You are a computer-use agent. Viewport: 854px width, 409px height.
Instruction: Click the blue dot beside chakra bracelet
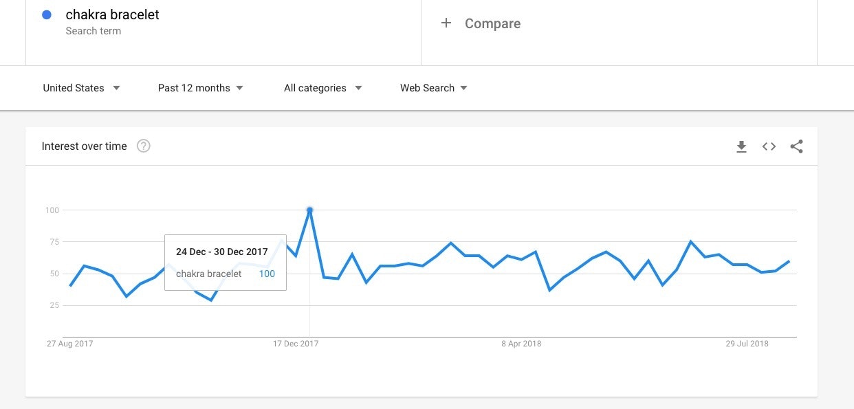tap(47, 15)
